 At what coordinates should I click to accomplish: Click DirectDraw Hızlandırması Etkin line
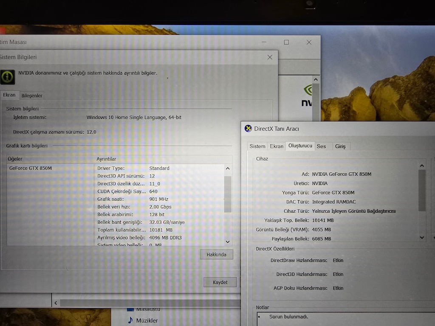pos(307,260)
